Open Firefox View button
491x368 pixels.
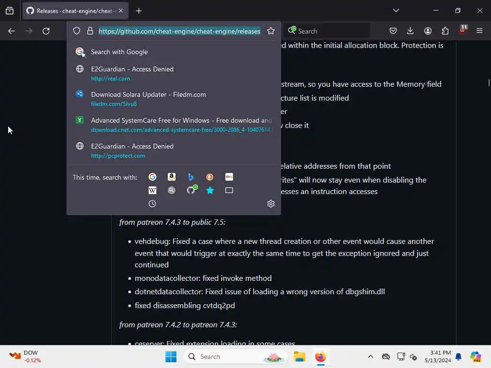pos(10,11)
